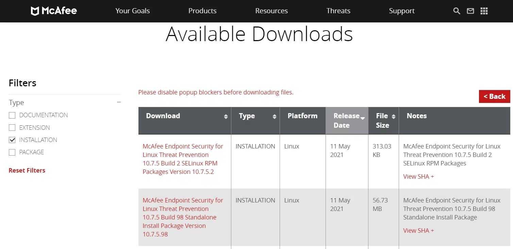The image size is (513, 249).
Task: Open Support menu
Action: pyautogui.click(x=402, y=11)
